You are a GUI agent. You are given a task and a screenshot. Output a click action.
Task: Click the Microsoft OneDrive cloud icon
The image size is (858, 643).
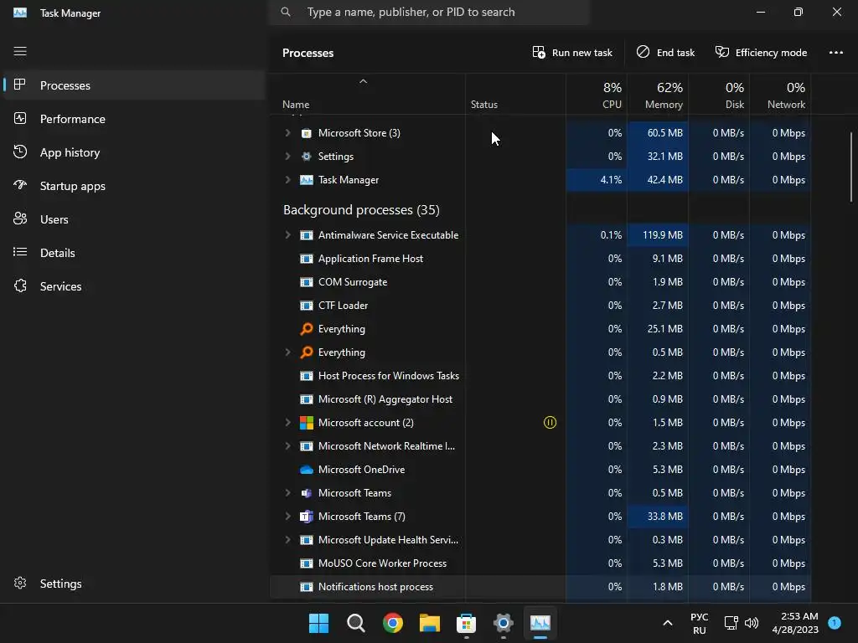coord(307,470)
